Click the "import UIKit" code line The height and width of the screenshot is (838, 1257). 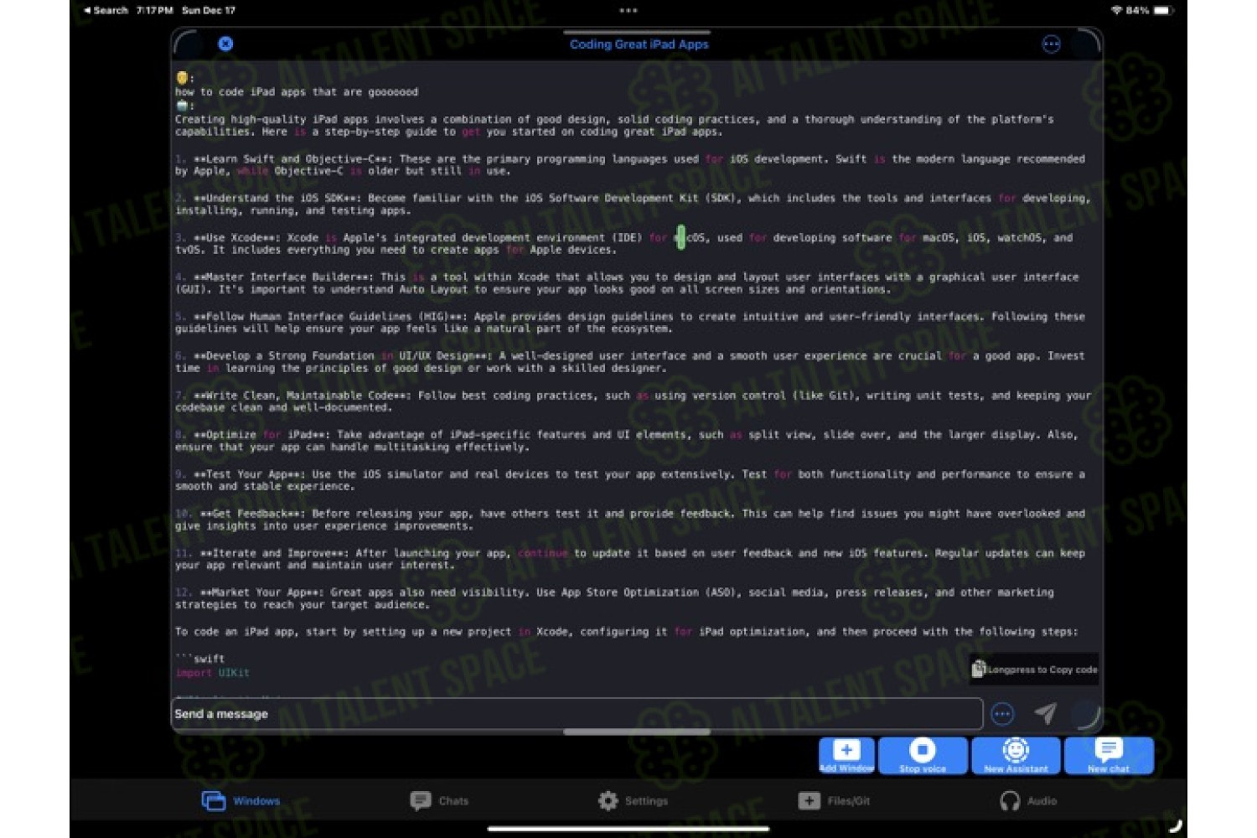pos(212,673)
